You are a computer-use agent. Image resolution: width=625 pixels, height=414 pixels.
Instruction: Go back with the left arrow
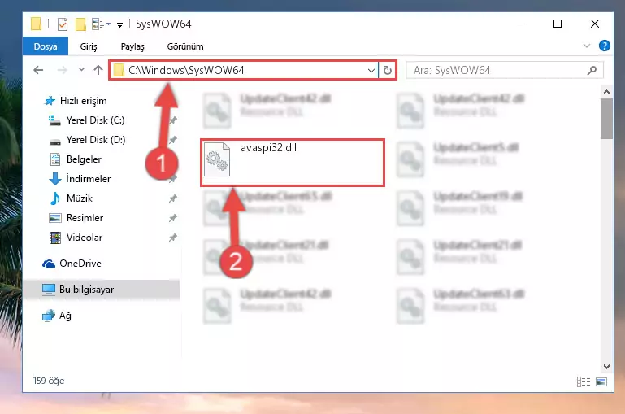coord(38,70)
